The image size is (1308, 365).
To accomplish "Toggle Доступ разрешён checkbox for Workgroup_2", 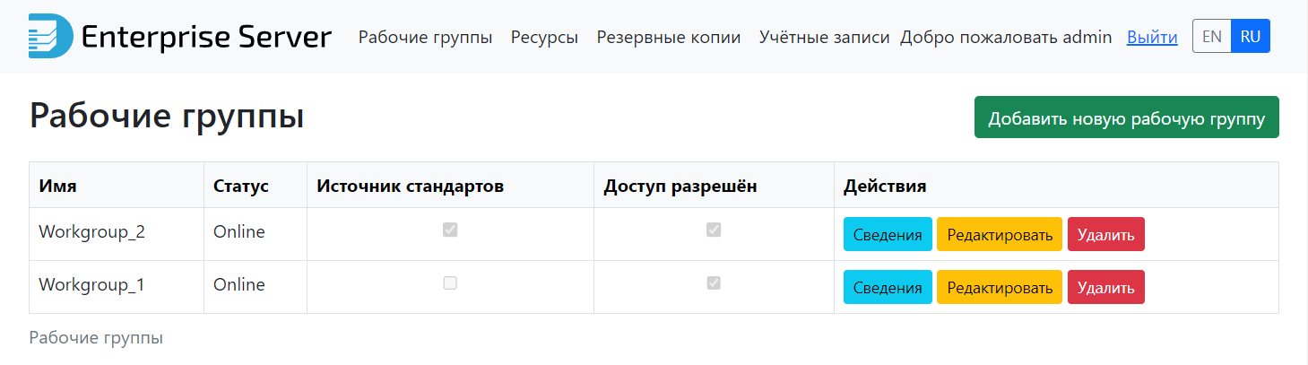I will click(x=714, y=230).
